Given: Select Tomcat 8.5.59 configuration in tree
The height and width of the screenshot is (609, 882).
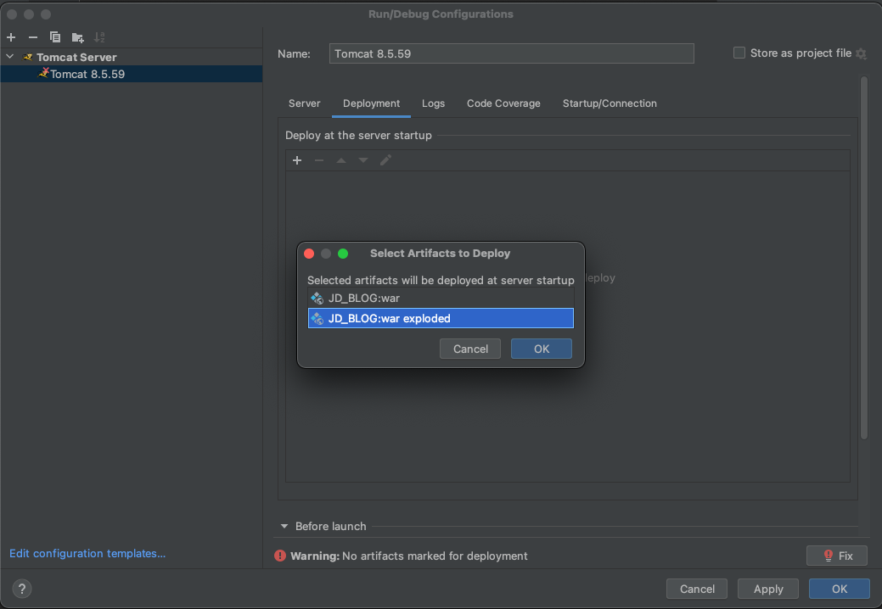Looking at the screenshot, I should [x=131, y=74].
